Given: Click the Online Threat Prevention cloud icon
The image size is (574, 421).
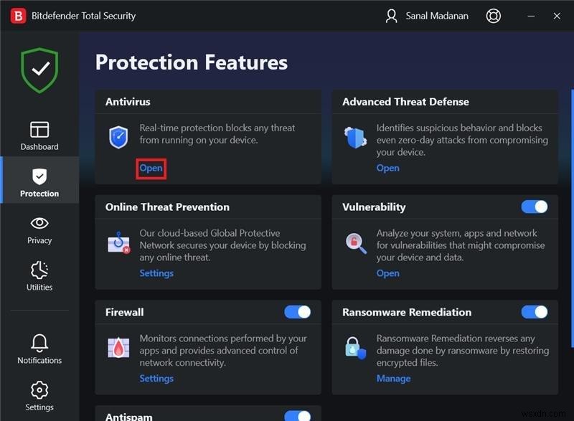Looking at the screenshot, I should [x=118, y=242].
